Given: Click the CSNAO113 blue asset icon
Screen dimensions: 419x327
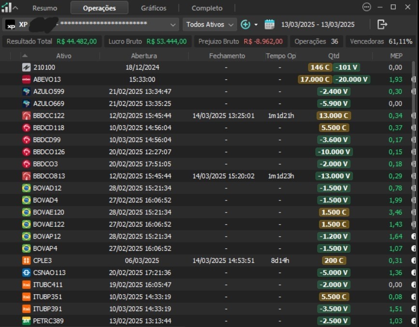Looking at the screenshot, I should click(27, 272).
